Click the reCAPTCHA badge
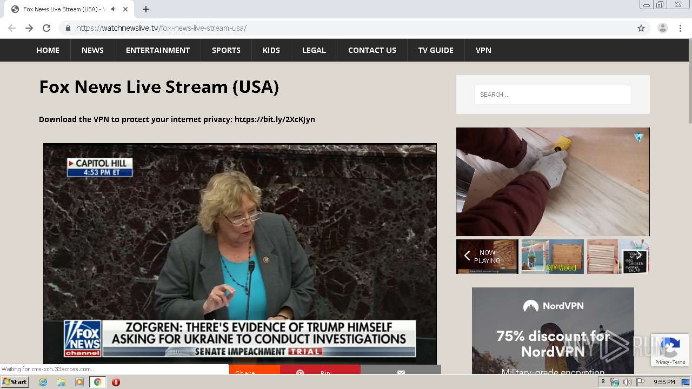The width and height of the screenshot is (692, 389). pos(670,350)
